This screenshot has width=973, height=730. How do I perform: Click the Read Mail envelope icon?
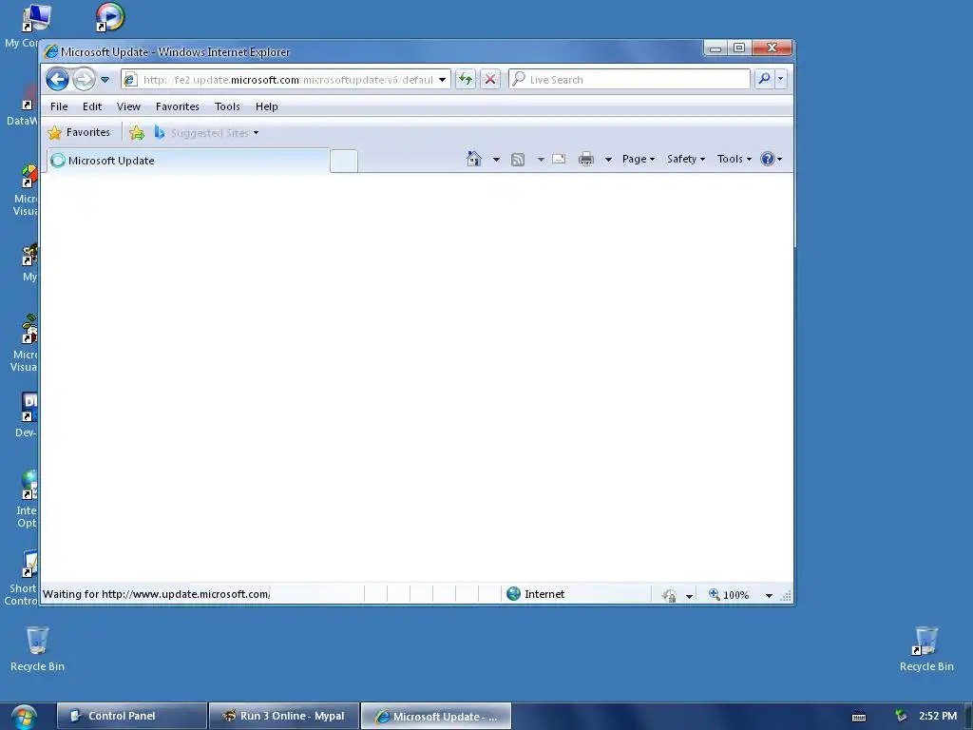(x=559, y=159)
